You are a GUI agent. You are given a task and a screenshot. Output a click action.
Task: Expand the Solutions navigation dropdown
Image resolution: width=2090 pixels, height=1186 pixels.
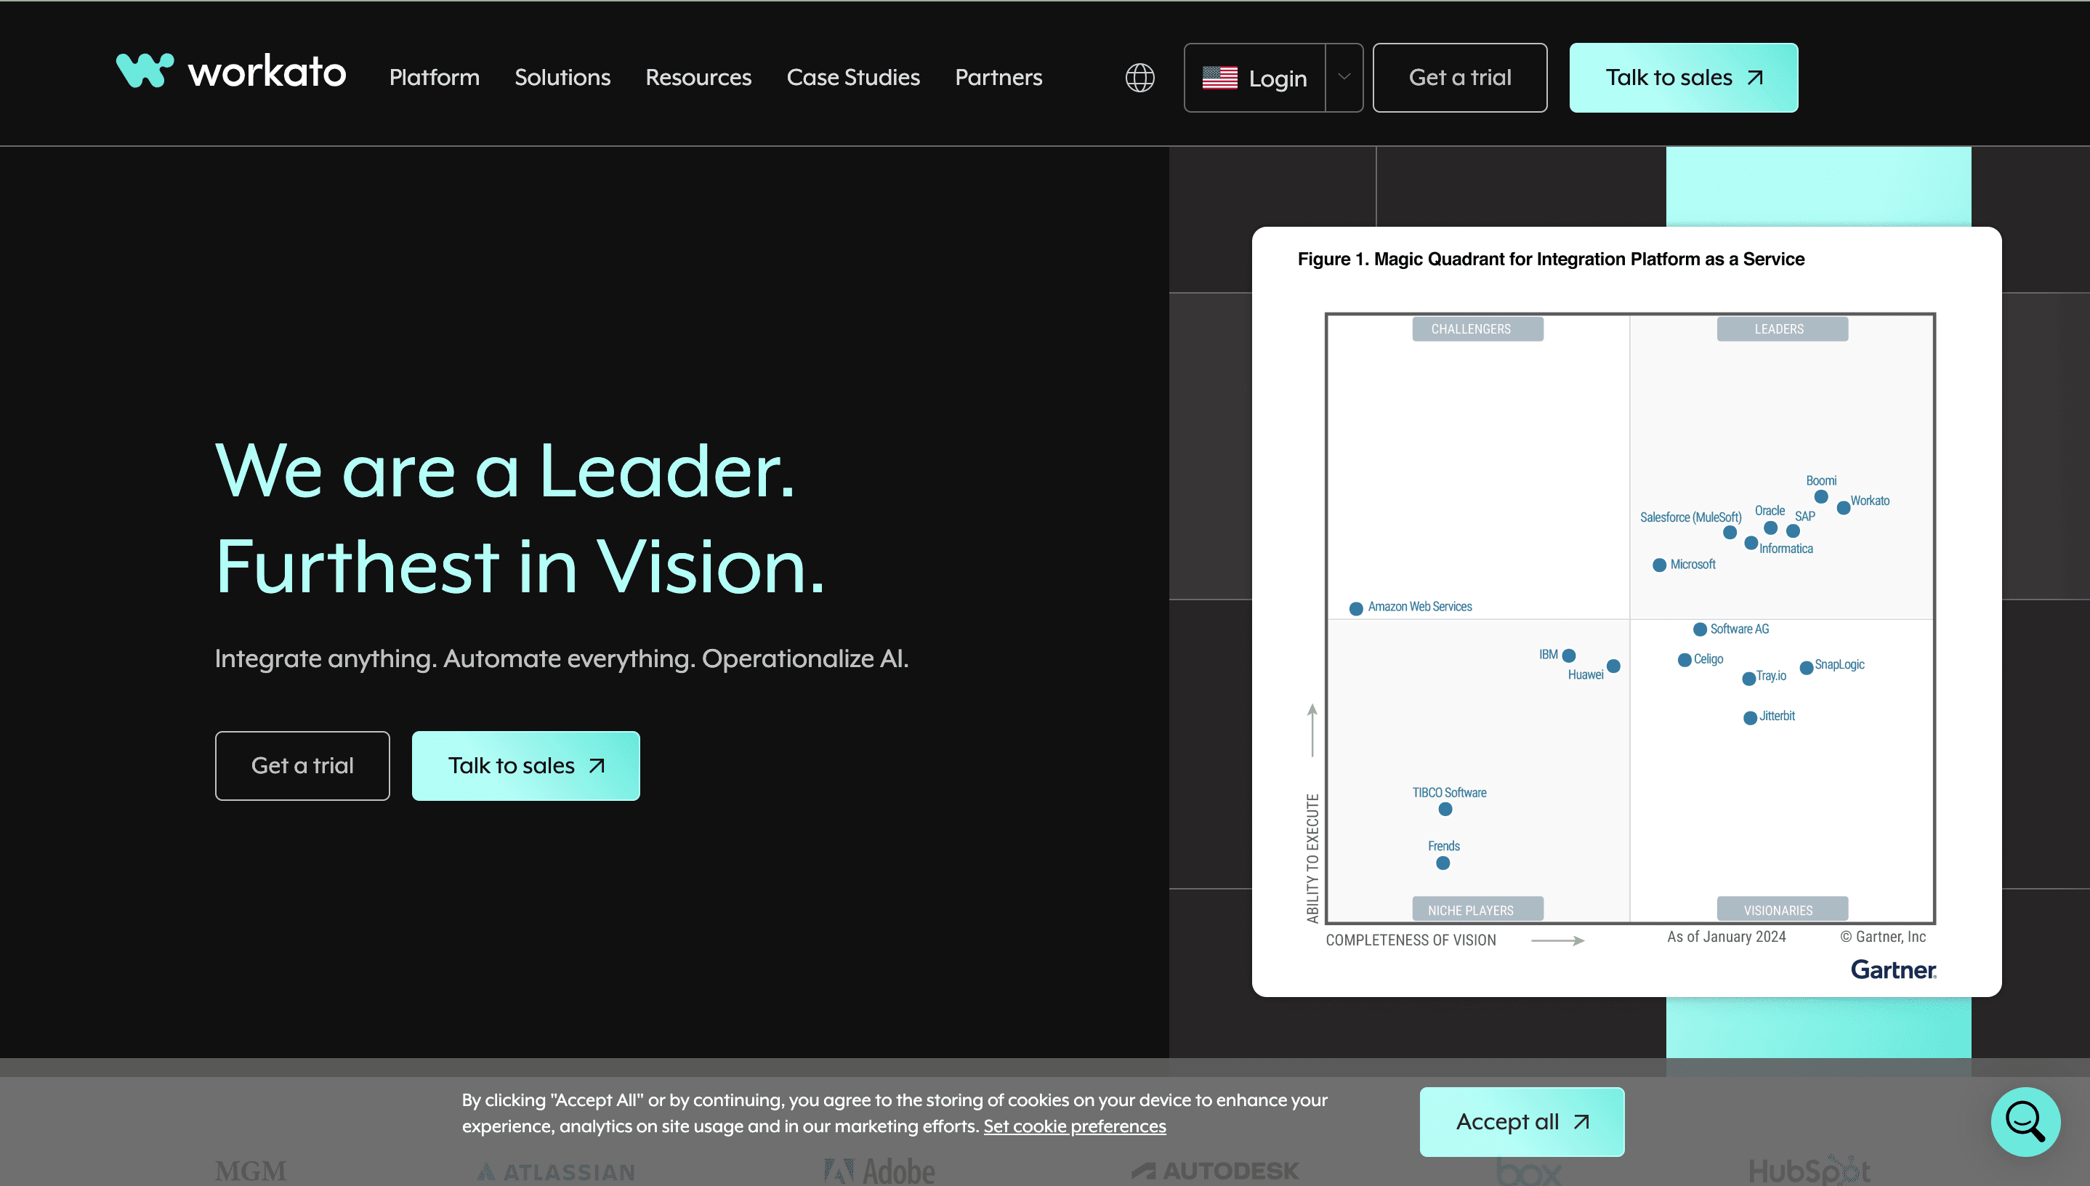coord(561,76)
